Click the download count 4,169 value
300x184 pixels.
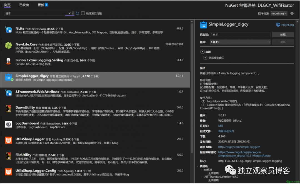[x=222, y=136]
